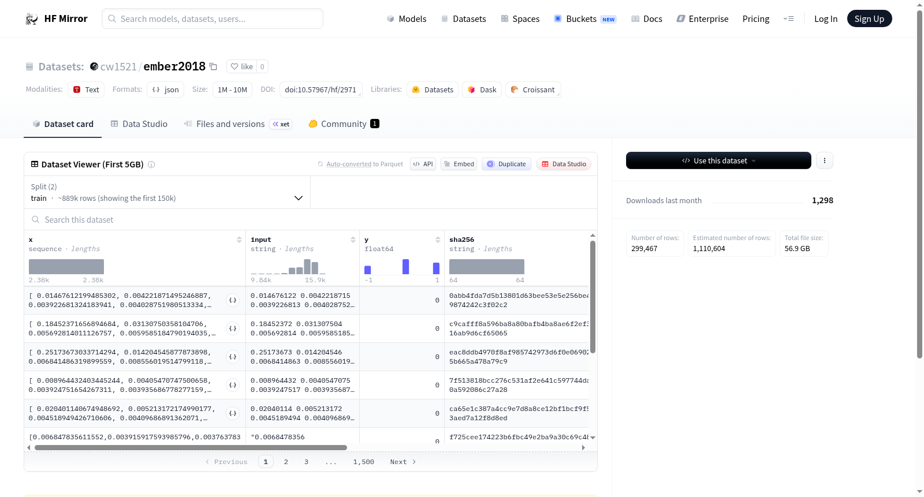924x497 pixels.
Task: Open the Files and versions tab
Action: pos(238,124)
